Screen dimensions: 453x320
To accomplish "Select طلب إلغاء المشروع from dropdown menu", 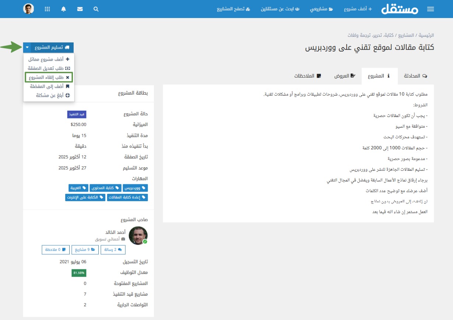I will 49,77.
